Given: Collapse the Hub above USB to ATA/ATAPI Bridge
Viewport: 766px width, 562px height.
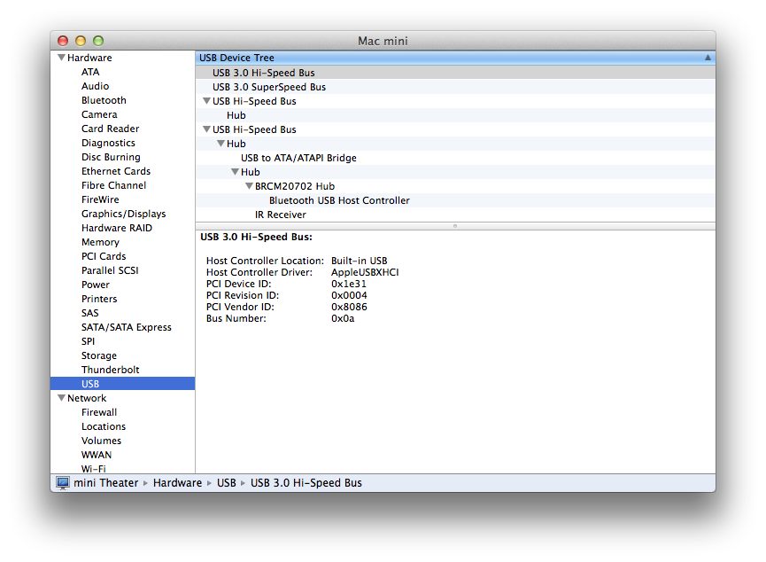Looking at the screenshot, I should (x=221, y=144).
